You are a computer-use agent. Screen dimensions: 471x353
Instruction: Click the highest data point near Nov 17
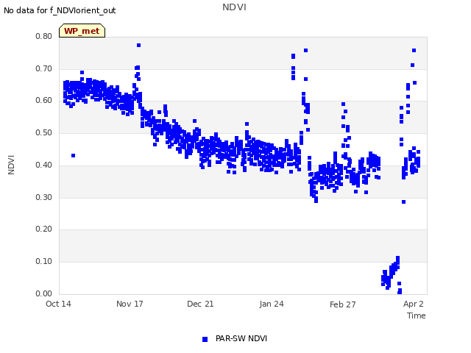139,46
